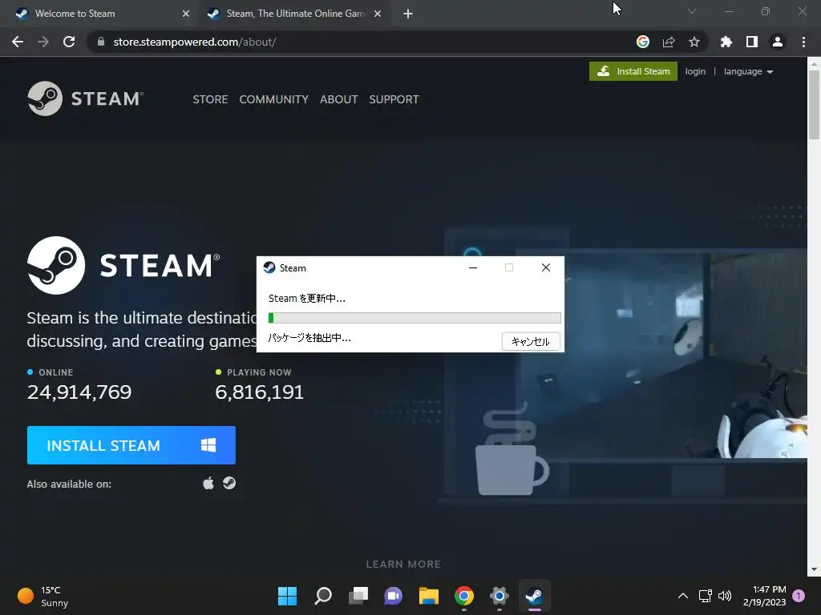Open the SUPPORT menu item
821x615 pixels.
click(394, 99)
